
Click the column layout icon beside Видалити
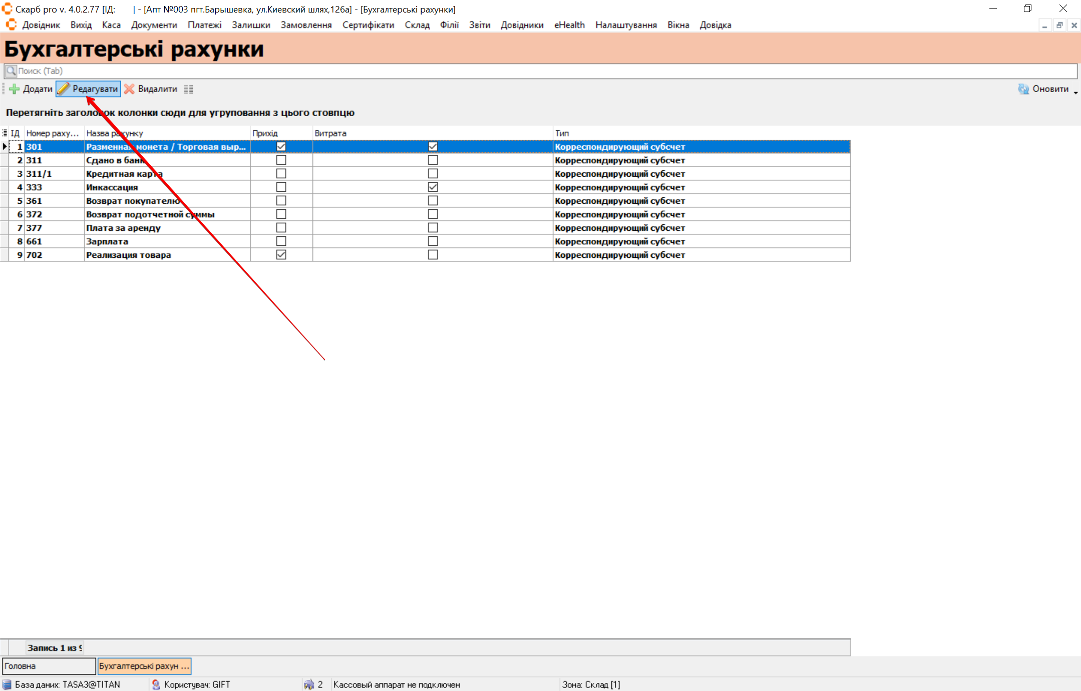188,89
